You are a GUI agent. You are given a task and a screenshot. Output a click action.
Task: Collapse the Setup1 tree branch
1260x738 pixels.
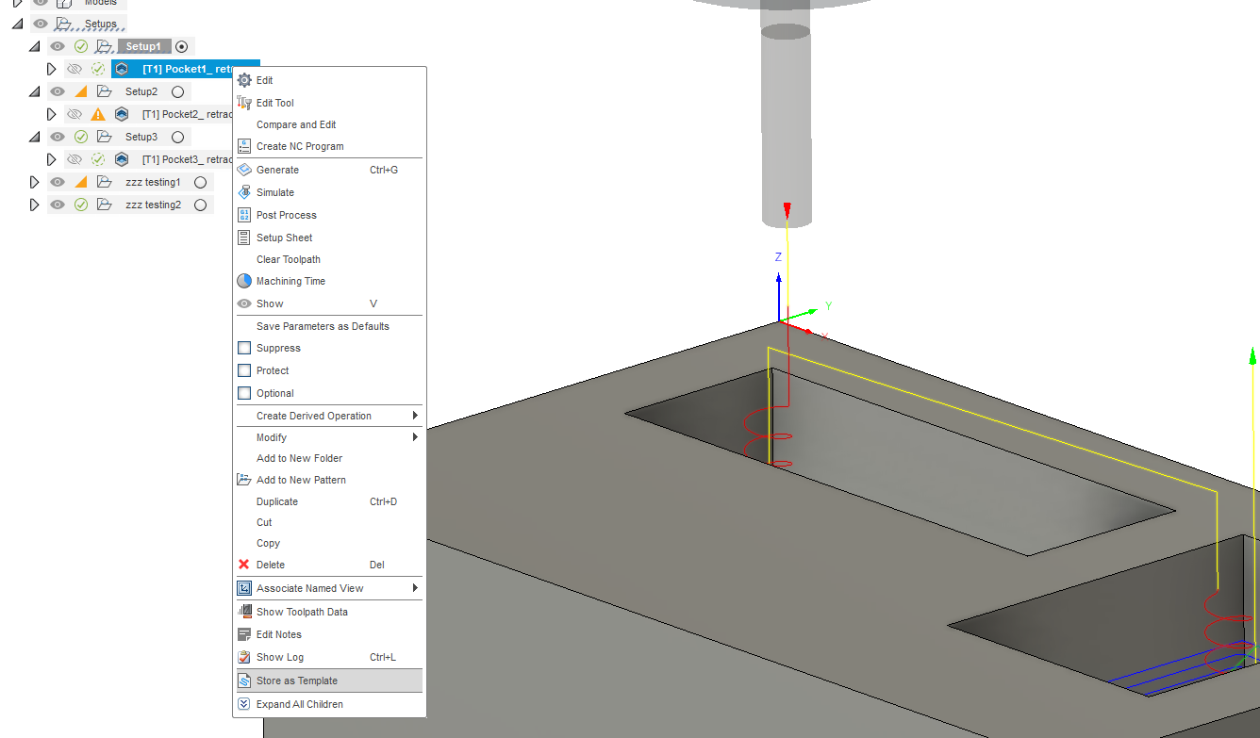35,45
